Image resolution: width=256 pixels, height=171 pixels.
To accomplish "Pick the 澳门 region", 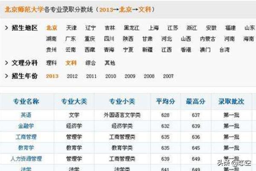I will coord(205,50).
